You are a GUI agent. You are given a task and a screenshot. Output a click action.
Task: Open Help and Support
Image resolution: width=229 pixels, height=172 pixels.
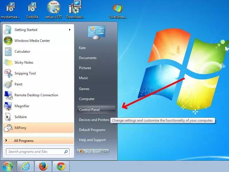pyautogui.click(x=92, y=140)
